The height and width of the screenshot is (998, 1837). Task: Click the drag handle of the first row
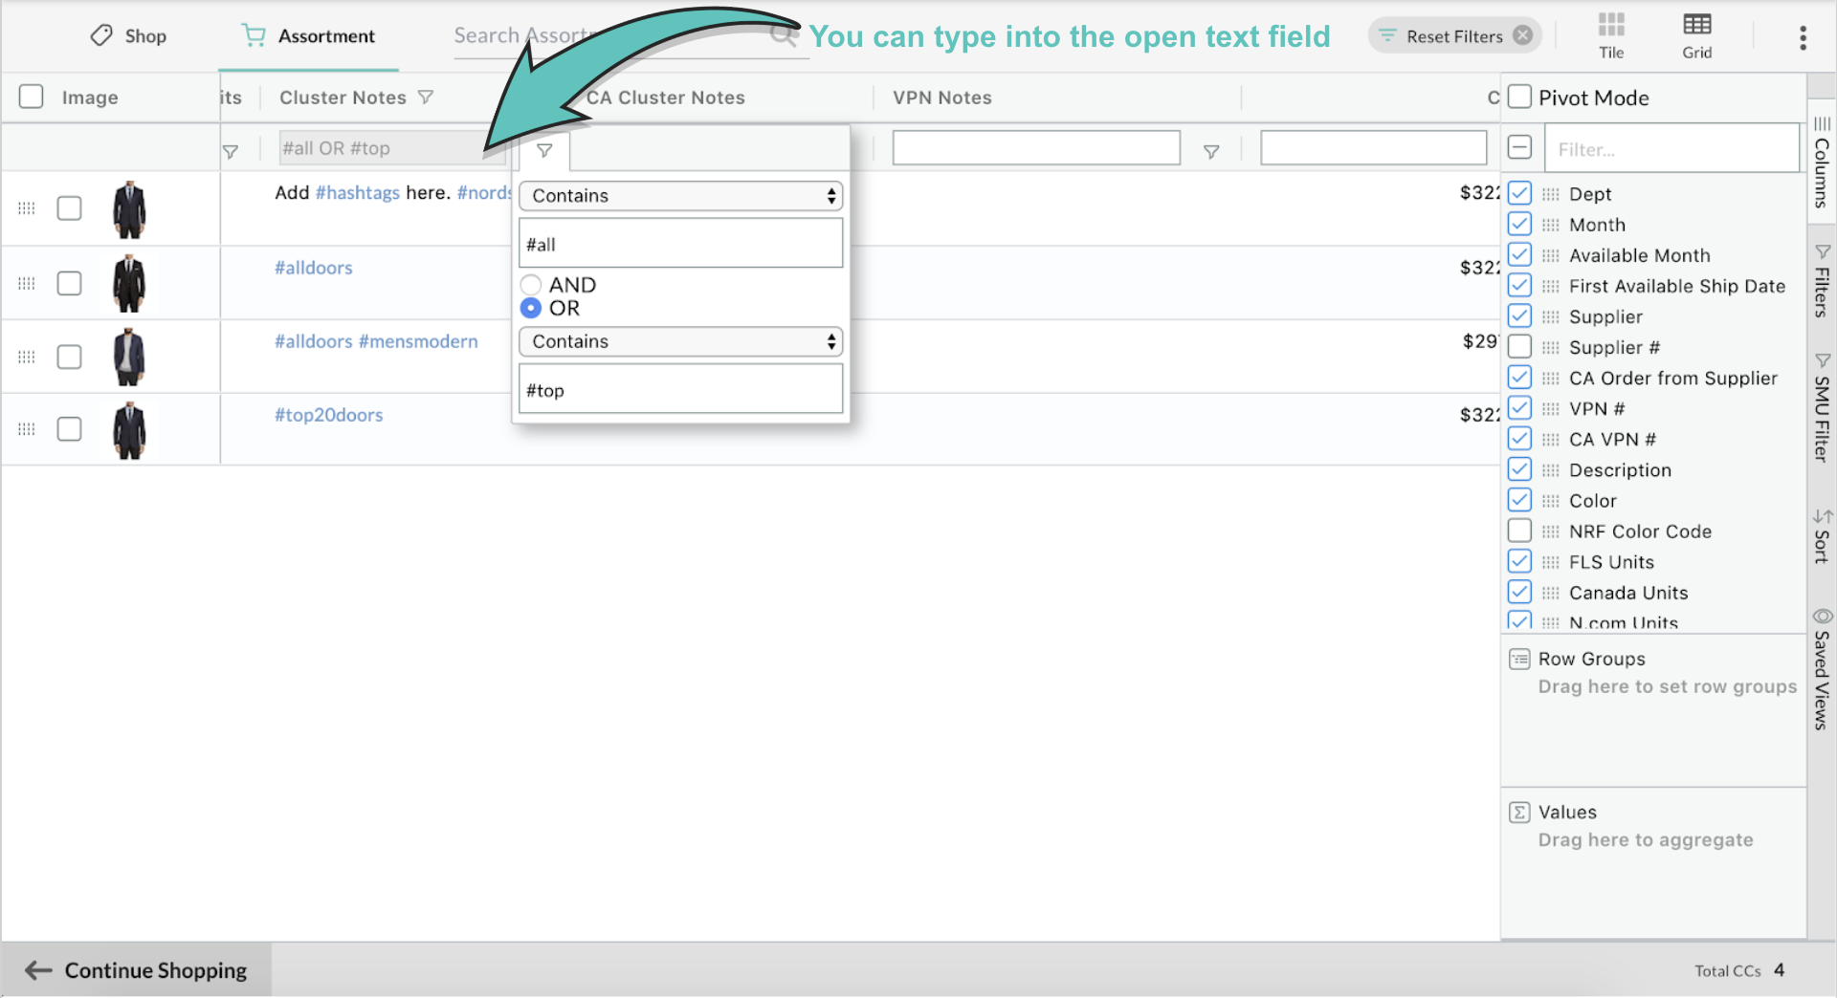[x=27, y=208]
